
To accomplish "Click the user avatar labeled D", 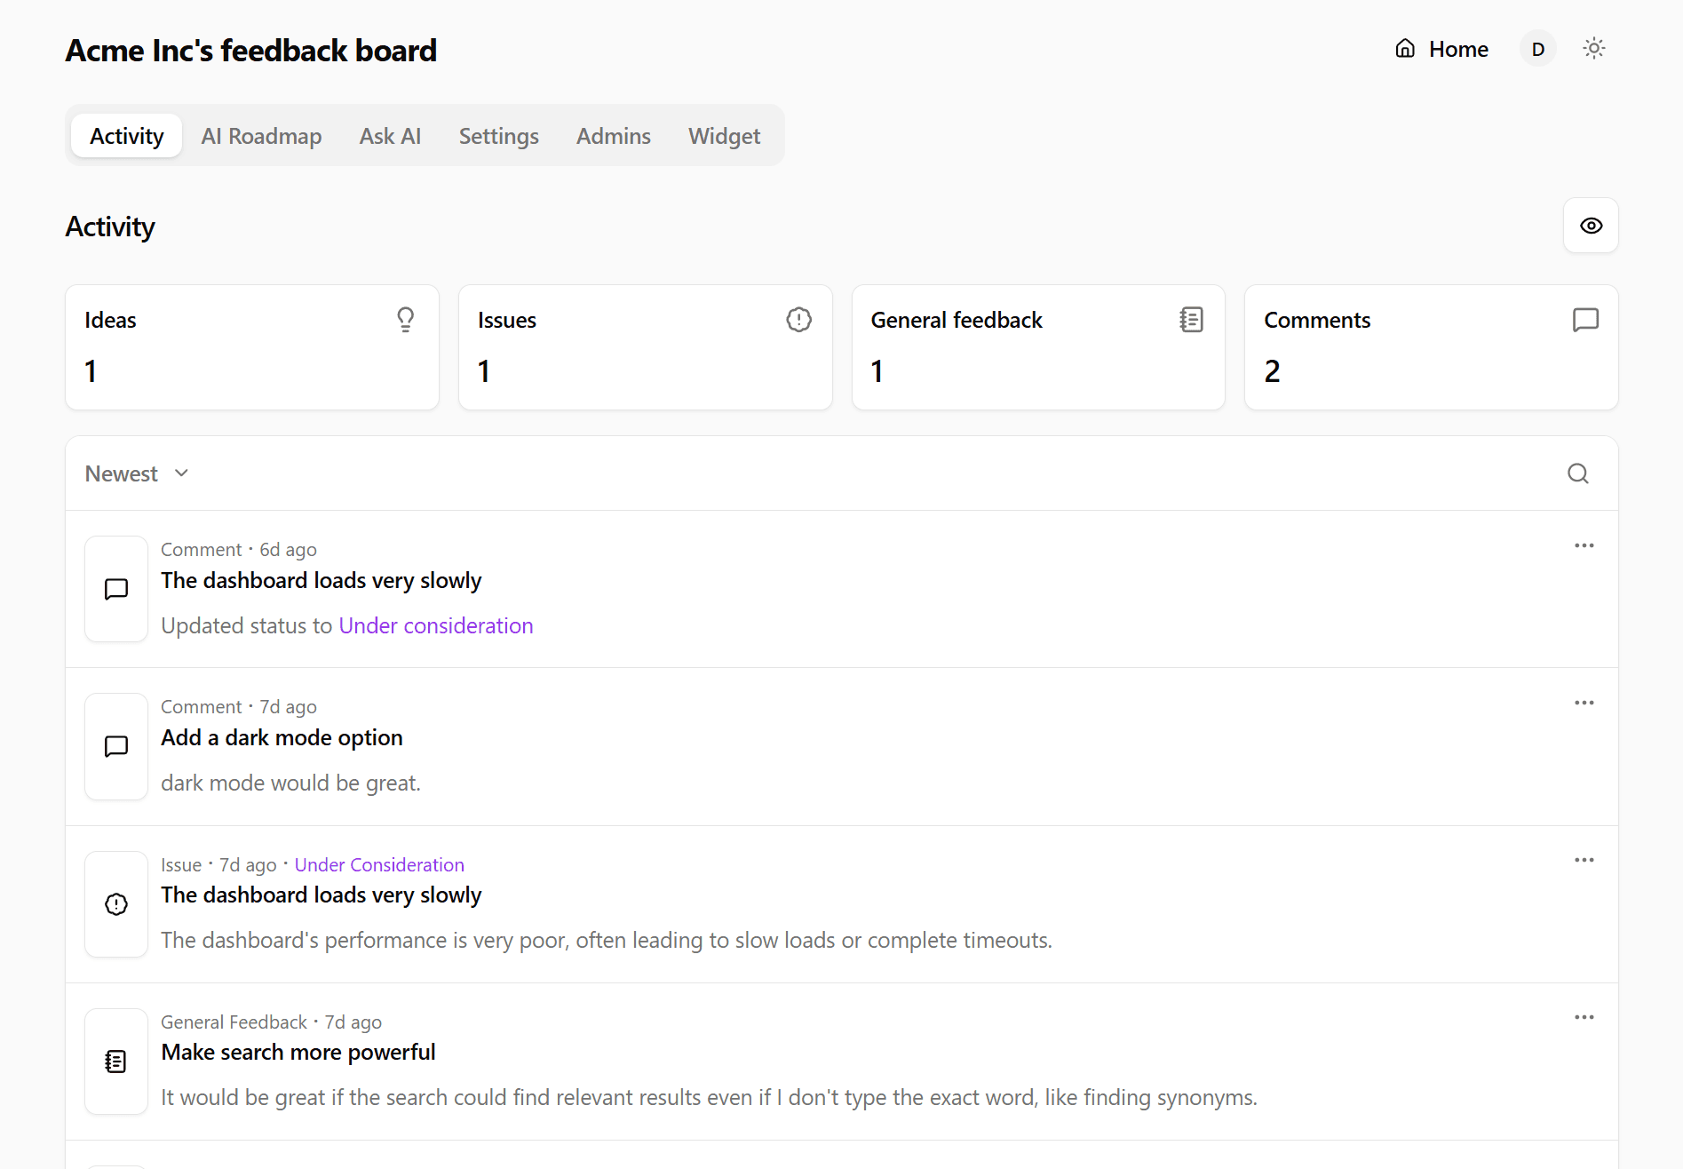I will [x=1537, y=49].
